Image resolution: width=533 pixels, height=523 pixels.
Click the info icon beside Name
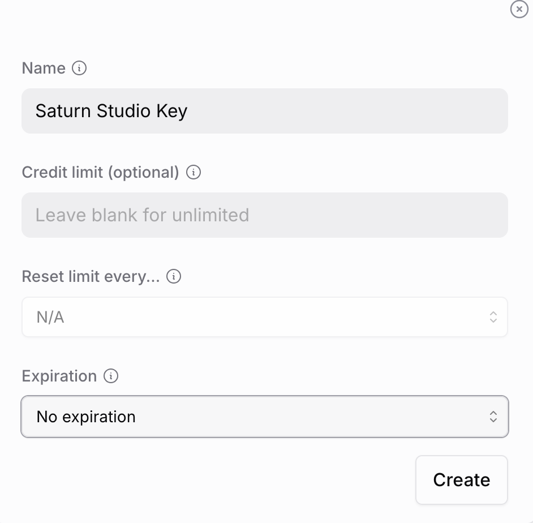point(79,68)
